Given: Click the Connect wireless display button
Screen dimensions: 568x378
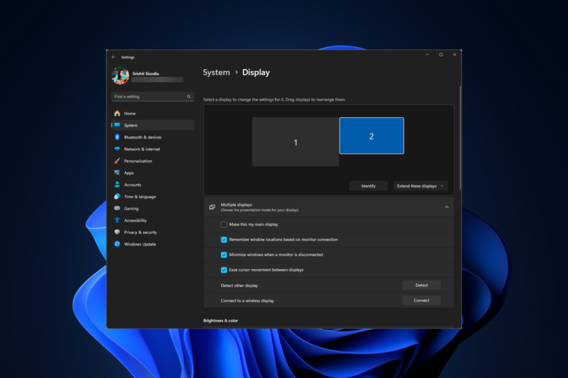Looking at the screenshot, I should [422, 300].
